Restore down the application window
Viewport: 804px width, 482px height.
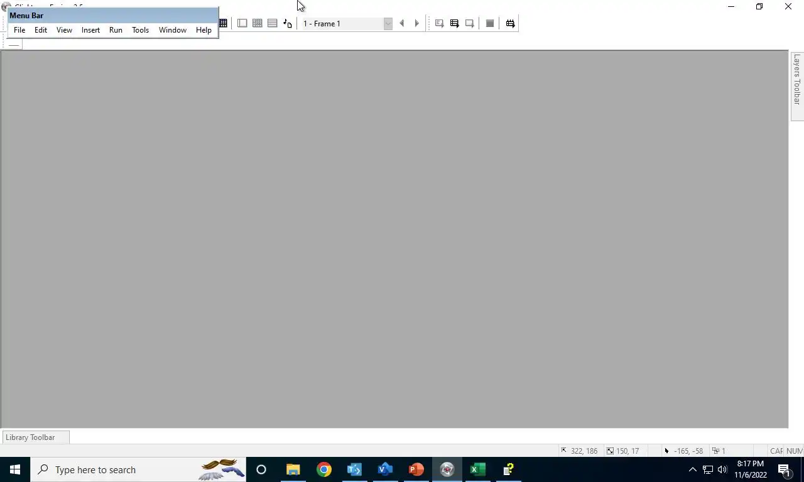pyautogui.click(x=759, y=7)
